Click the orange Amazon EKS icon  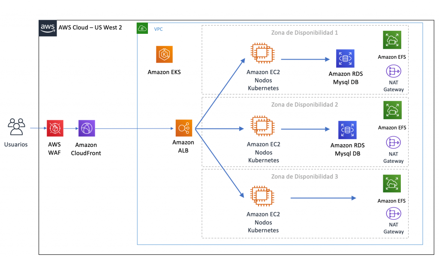[164, 54]
